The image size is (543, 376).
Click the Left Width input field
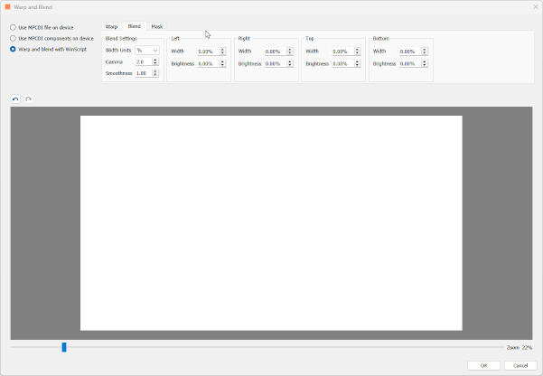[x=205, y=52]
